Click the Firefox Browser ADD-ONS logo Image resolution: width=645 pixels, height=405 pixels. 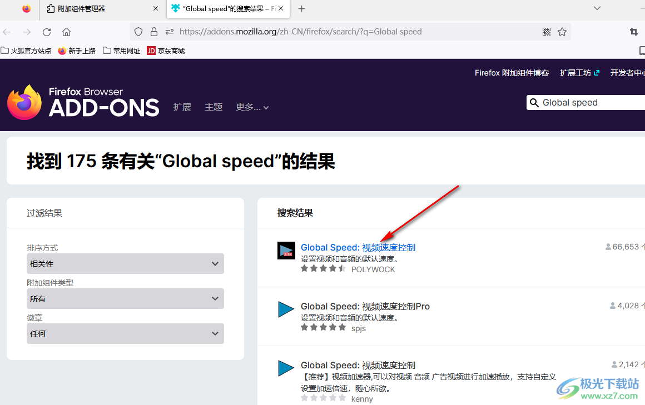tap(83, 102)
